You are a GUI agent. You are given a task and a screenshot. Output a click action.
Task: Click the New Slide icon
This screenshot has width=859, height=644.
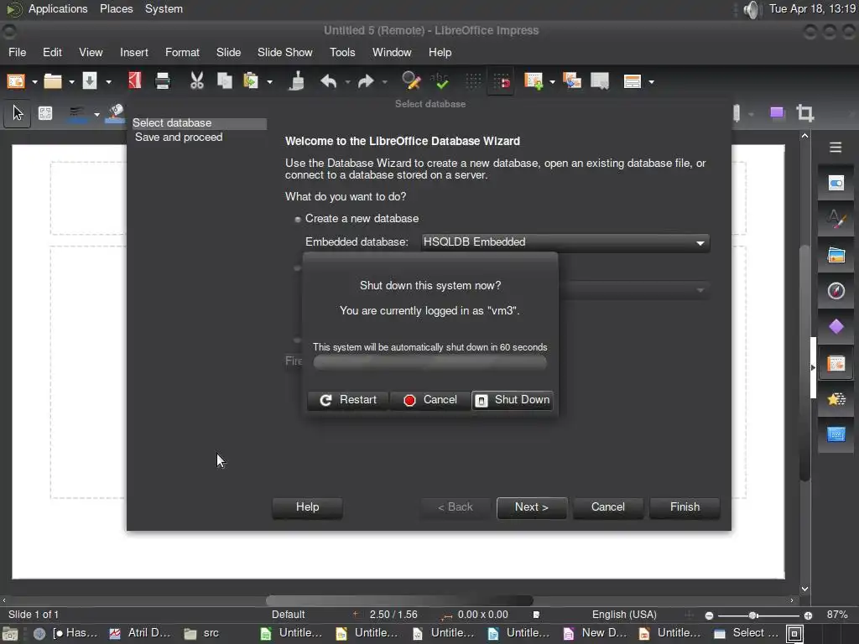click(x=534, y=81)
